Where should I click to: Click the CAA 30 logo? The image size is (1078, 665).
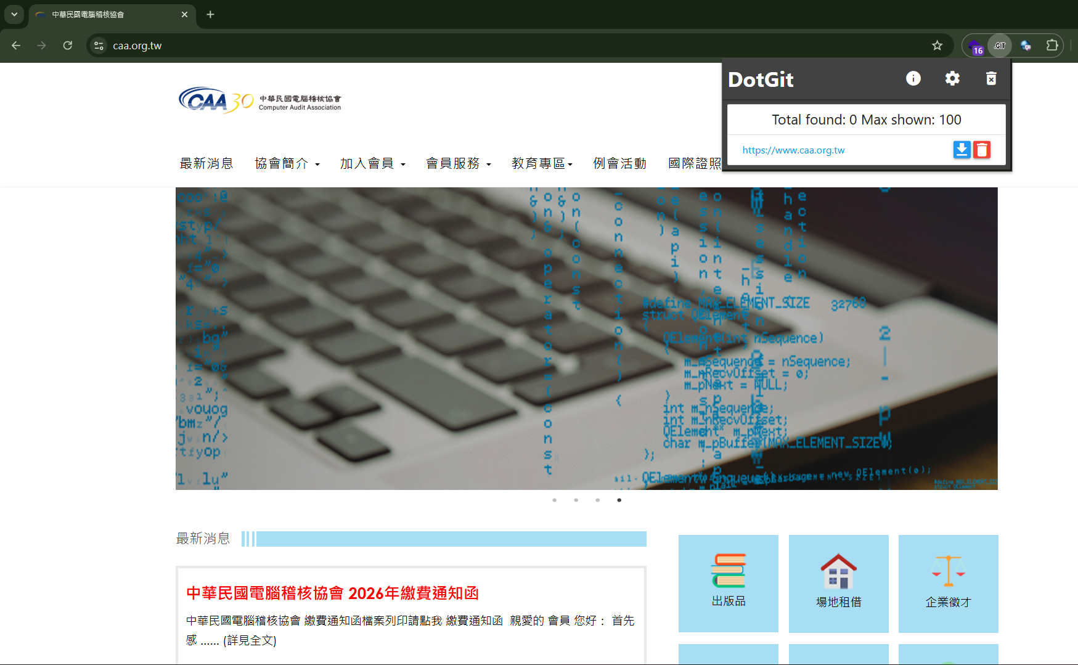click(x=259, y=100)
